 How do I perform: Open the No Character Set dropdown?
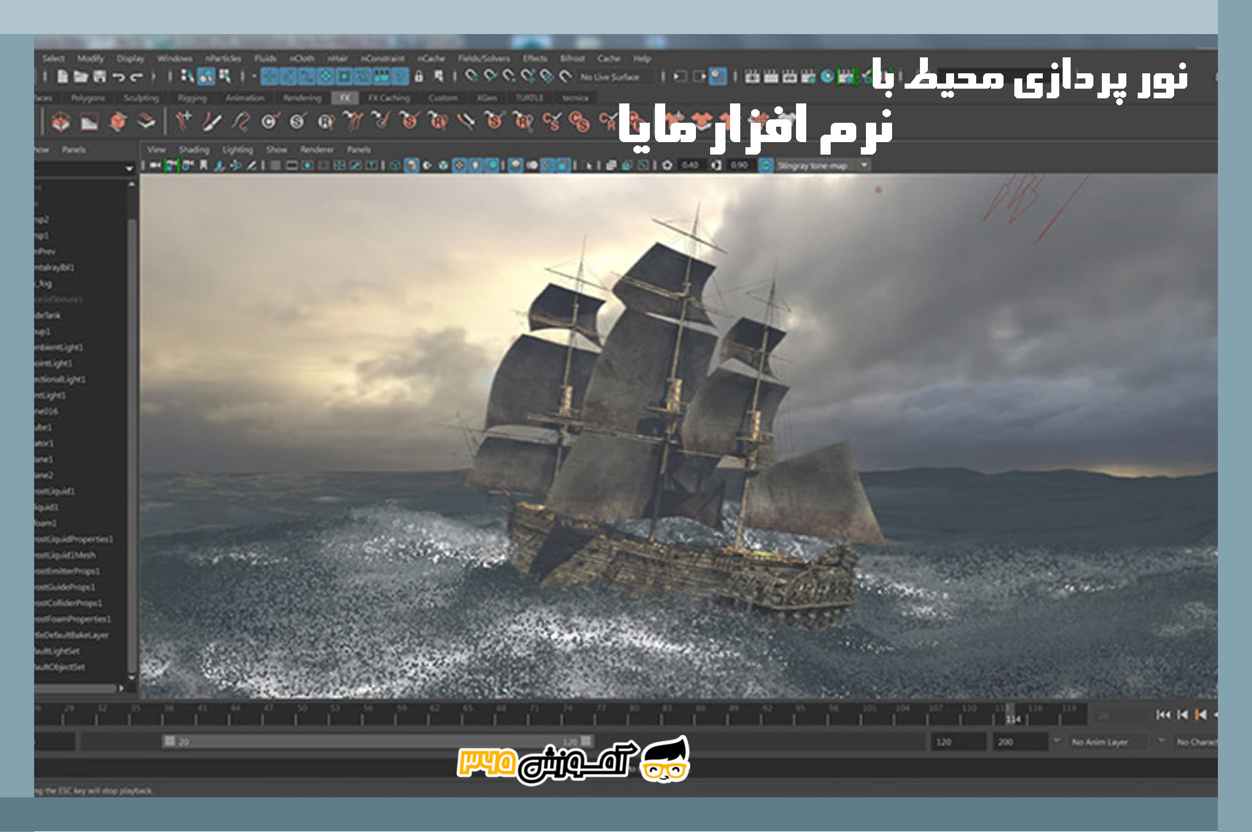coord(1195,742)
